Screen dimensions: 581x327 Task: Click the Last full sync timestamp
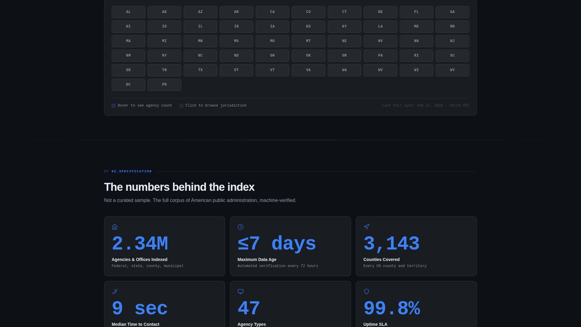click(425, 105)
